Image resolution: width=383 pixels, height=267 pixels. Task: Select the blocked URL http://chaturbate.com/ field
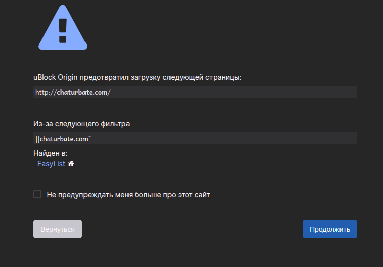tap(195, 92)
